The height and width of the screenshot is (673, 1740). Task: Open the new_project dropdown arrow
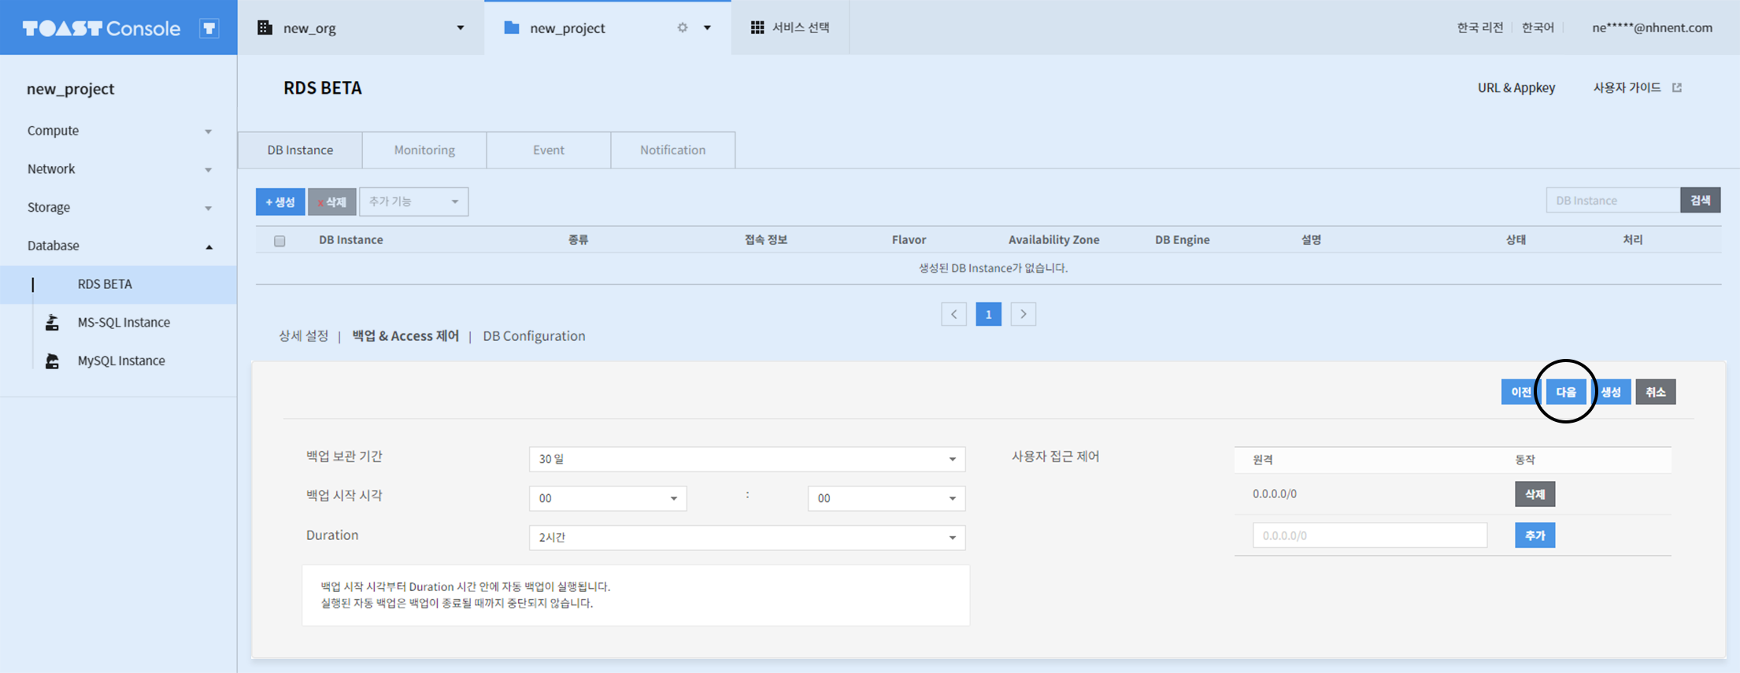pyautogui.click(x=707, y=28)
